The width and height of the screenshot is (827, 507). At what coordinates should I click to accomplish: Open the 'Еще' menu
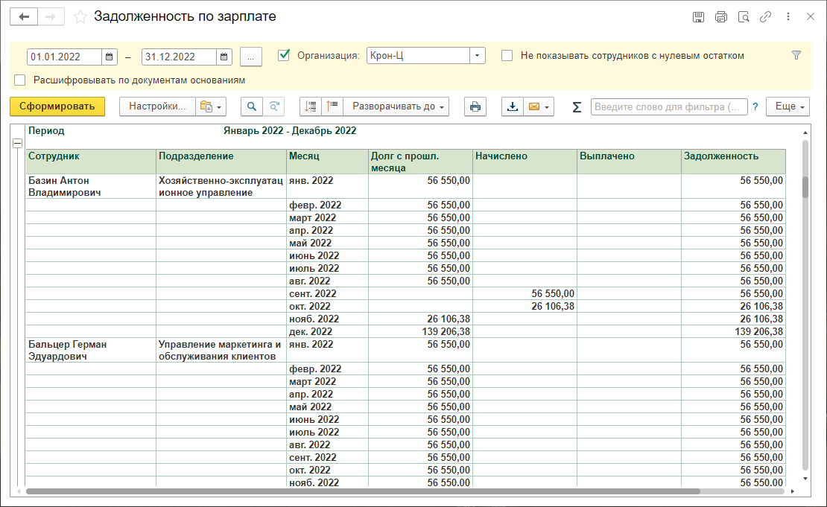(790, 106)
